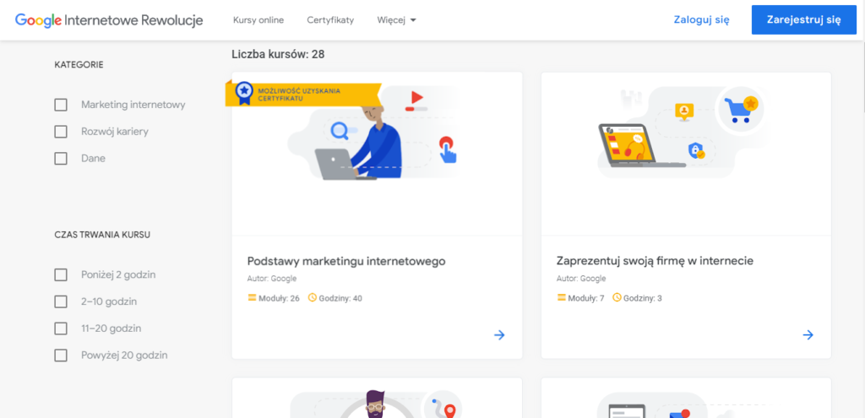
Task: Click the Zaloguj się link
Action: [702, 20]
